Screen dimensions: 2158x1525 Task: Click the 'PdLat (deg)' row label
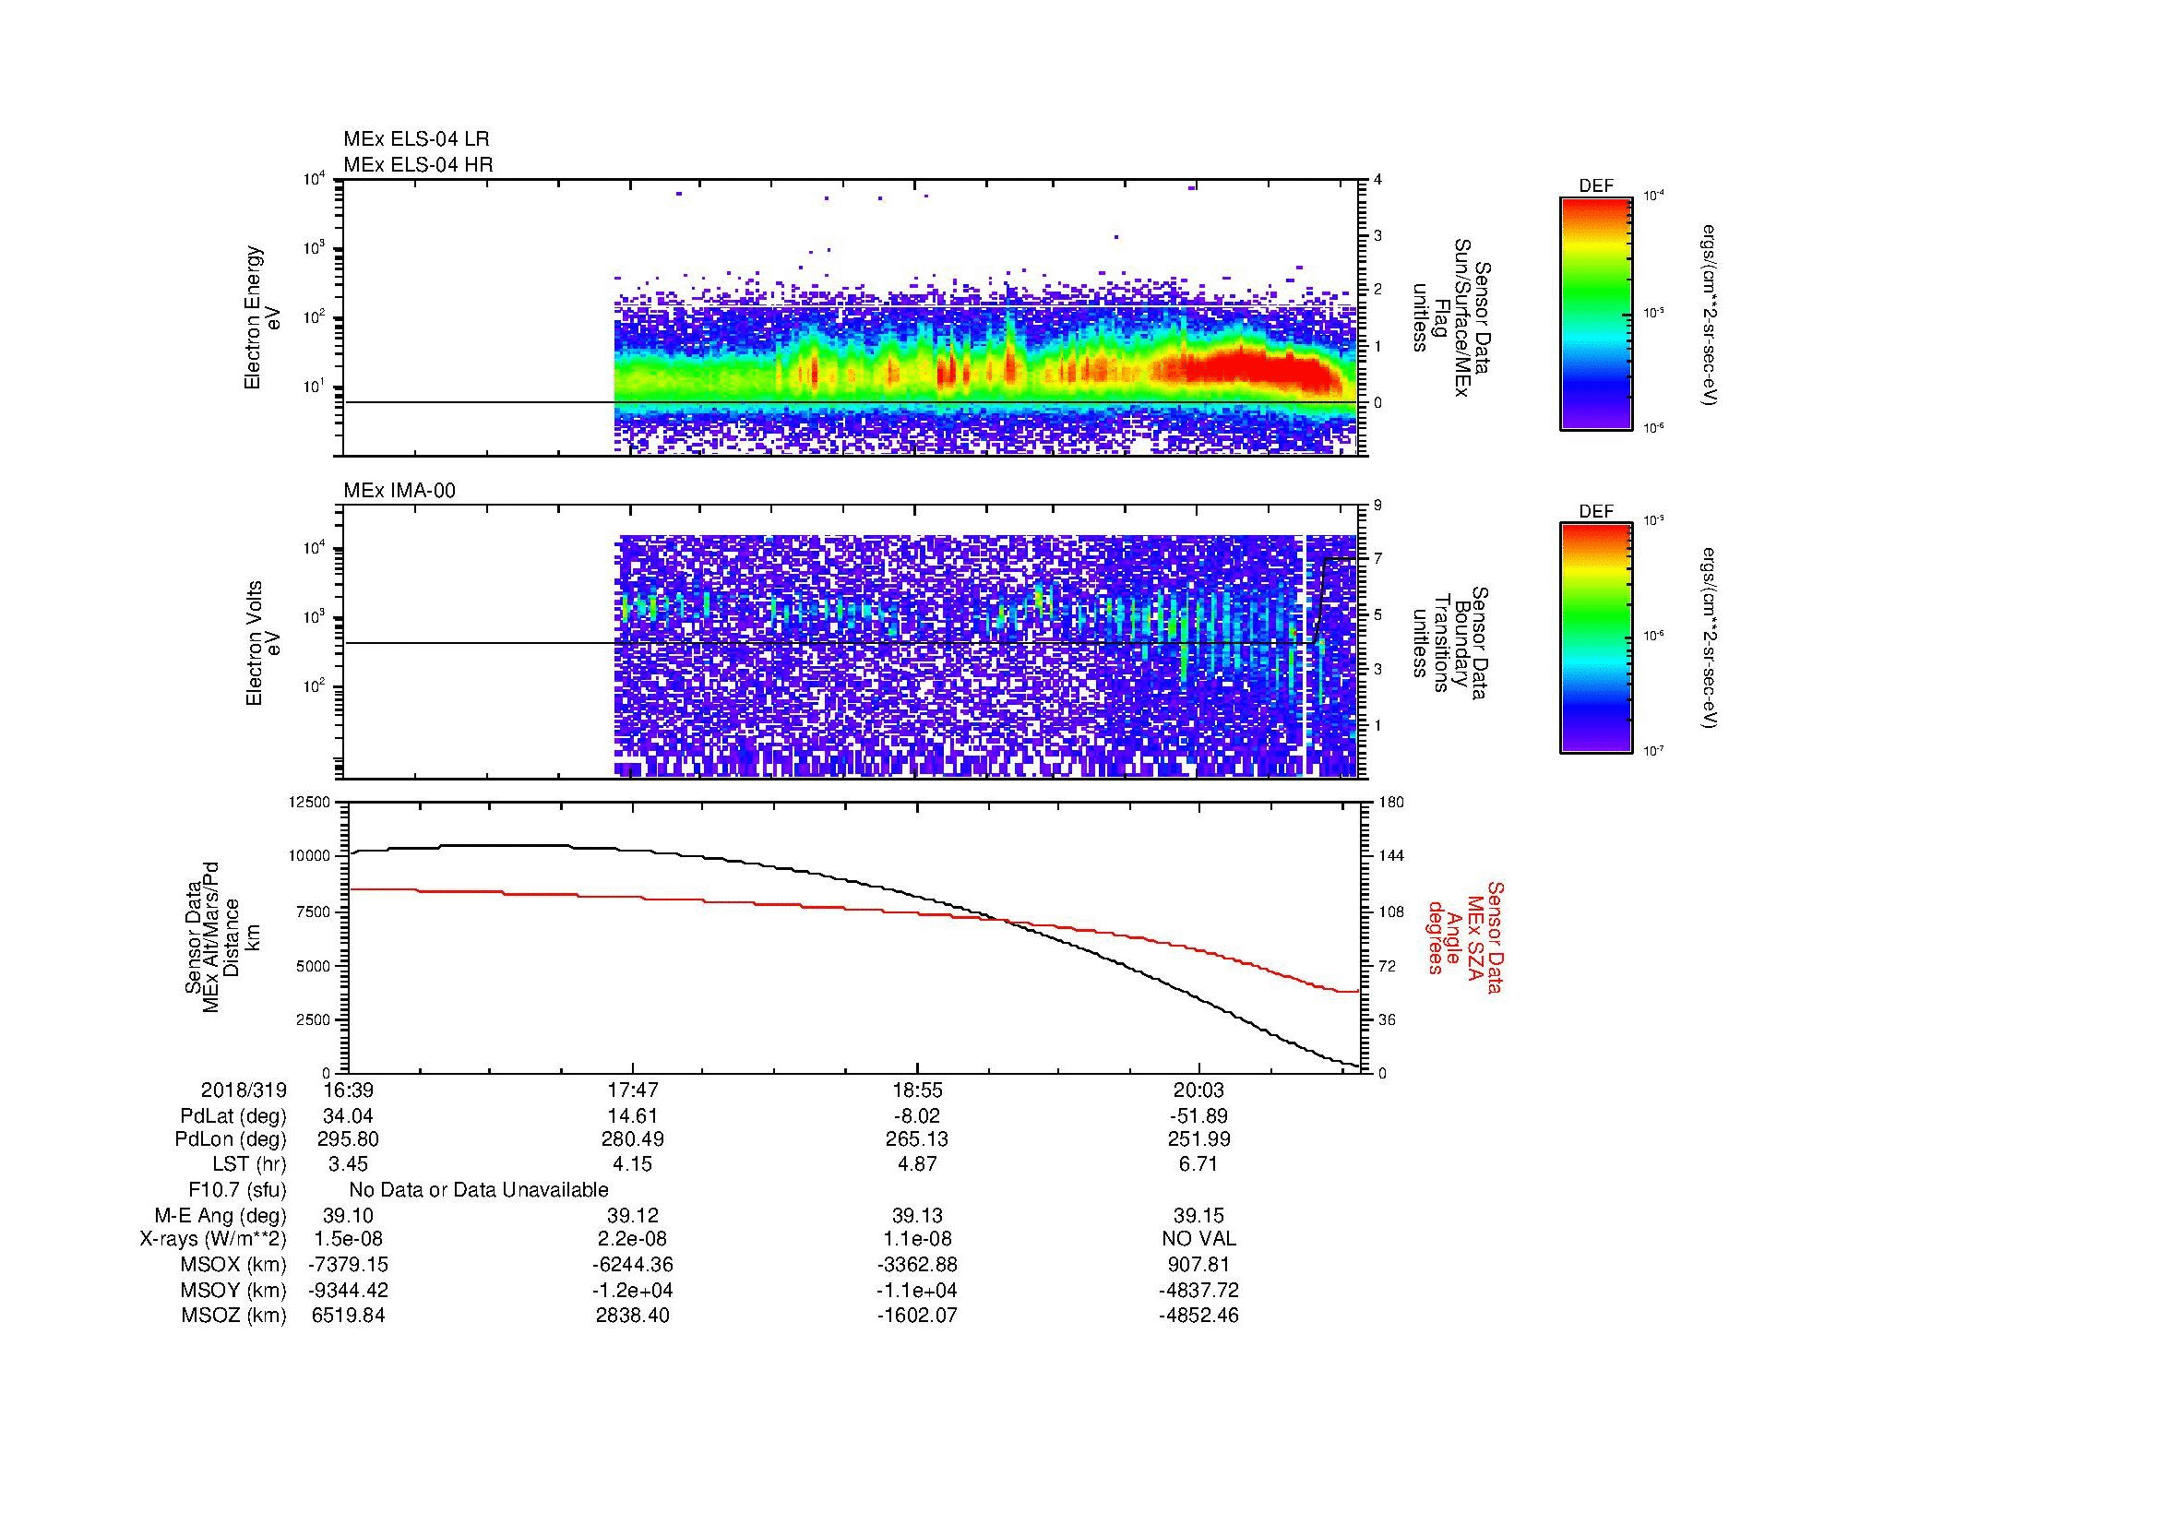233,1116
